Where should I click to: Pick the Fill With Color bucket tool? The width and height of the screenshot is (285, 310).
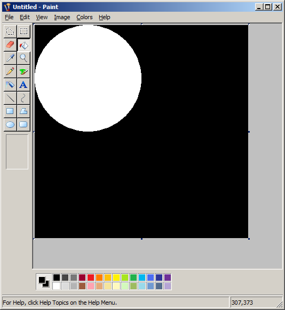tap(23, 45)
